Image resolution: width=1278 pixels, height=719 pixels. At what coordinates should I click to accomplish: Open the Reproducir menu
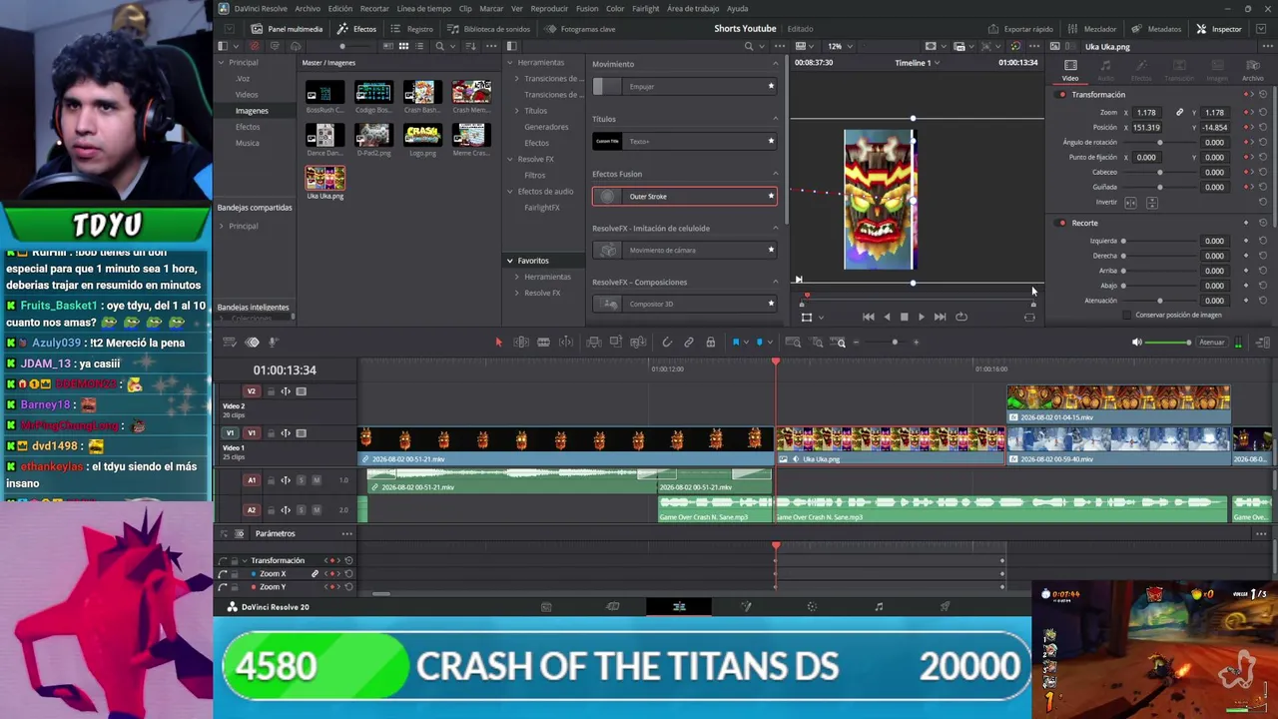tap(549, 9)
